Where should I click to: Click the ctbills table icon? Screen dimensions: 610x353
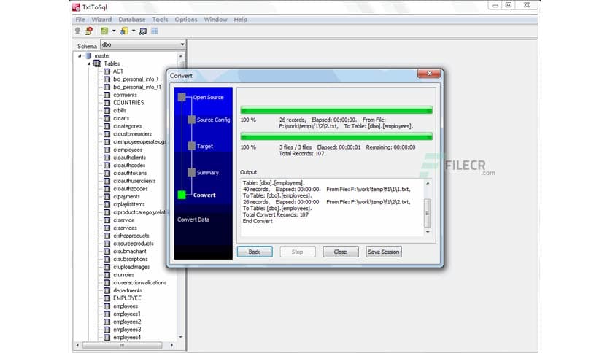(x=107, y=110)
